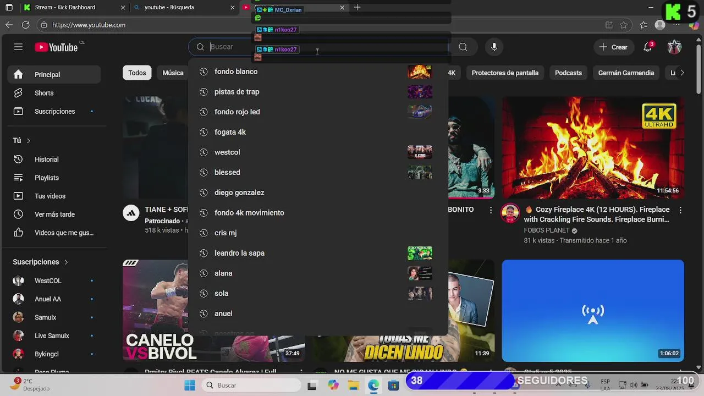
Task: Open Historial in sidebar
Action: [54, 159]
